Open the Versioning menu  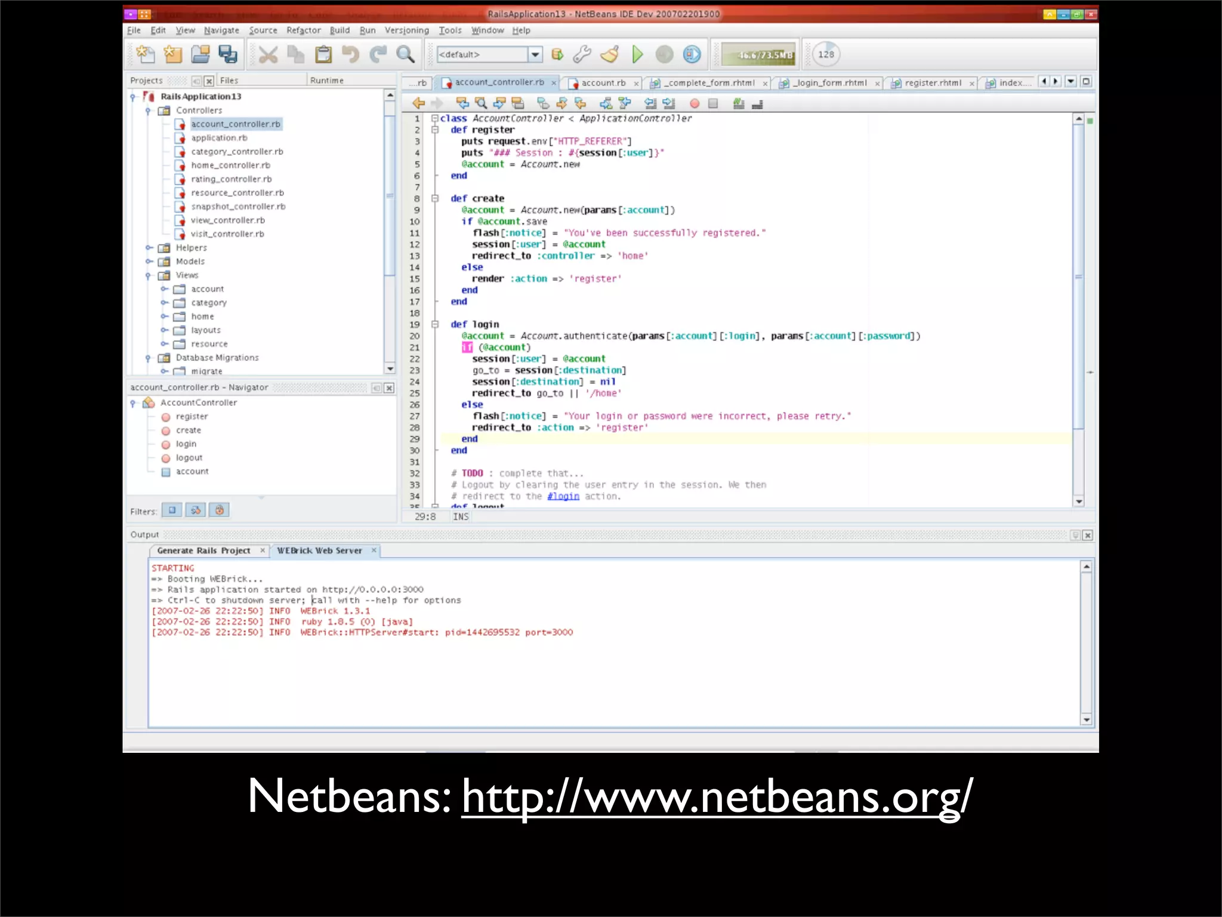(407, 30)
